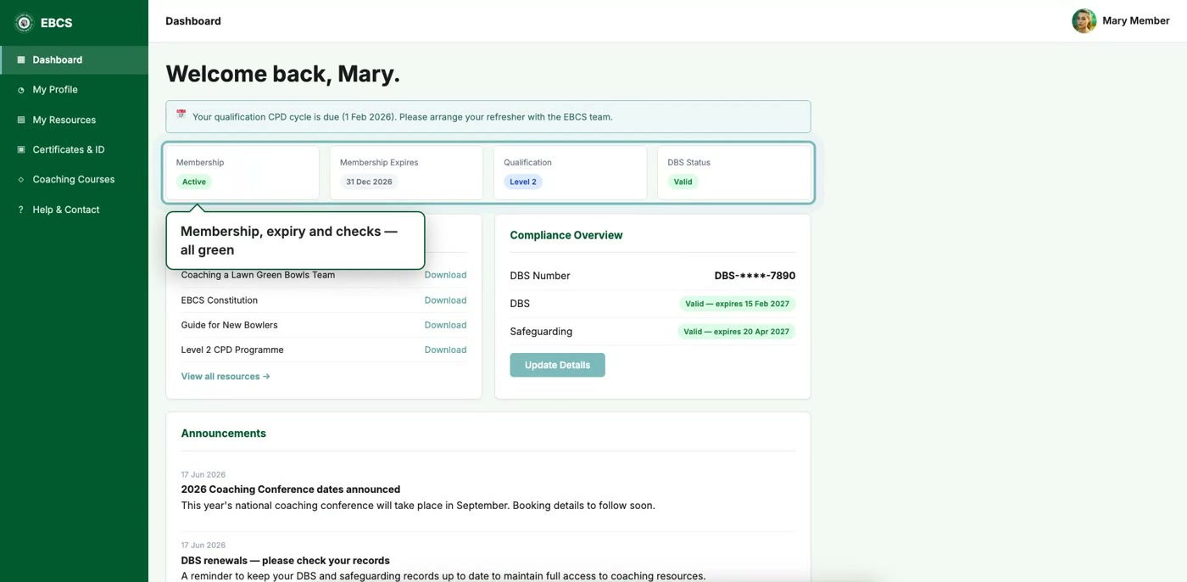Click the 'Welcome back, Mary.' heading

point(282,74)
